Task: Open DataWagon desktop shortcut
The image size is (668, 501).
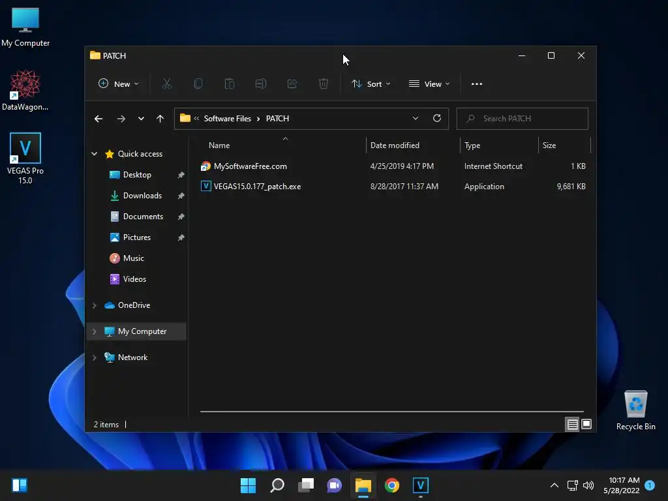Action: pos(25,90)
